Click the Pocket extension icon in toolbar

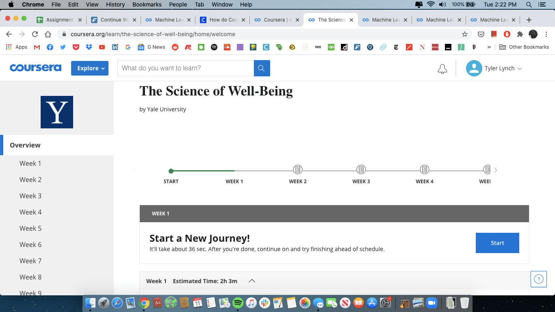tap(481, 34)
